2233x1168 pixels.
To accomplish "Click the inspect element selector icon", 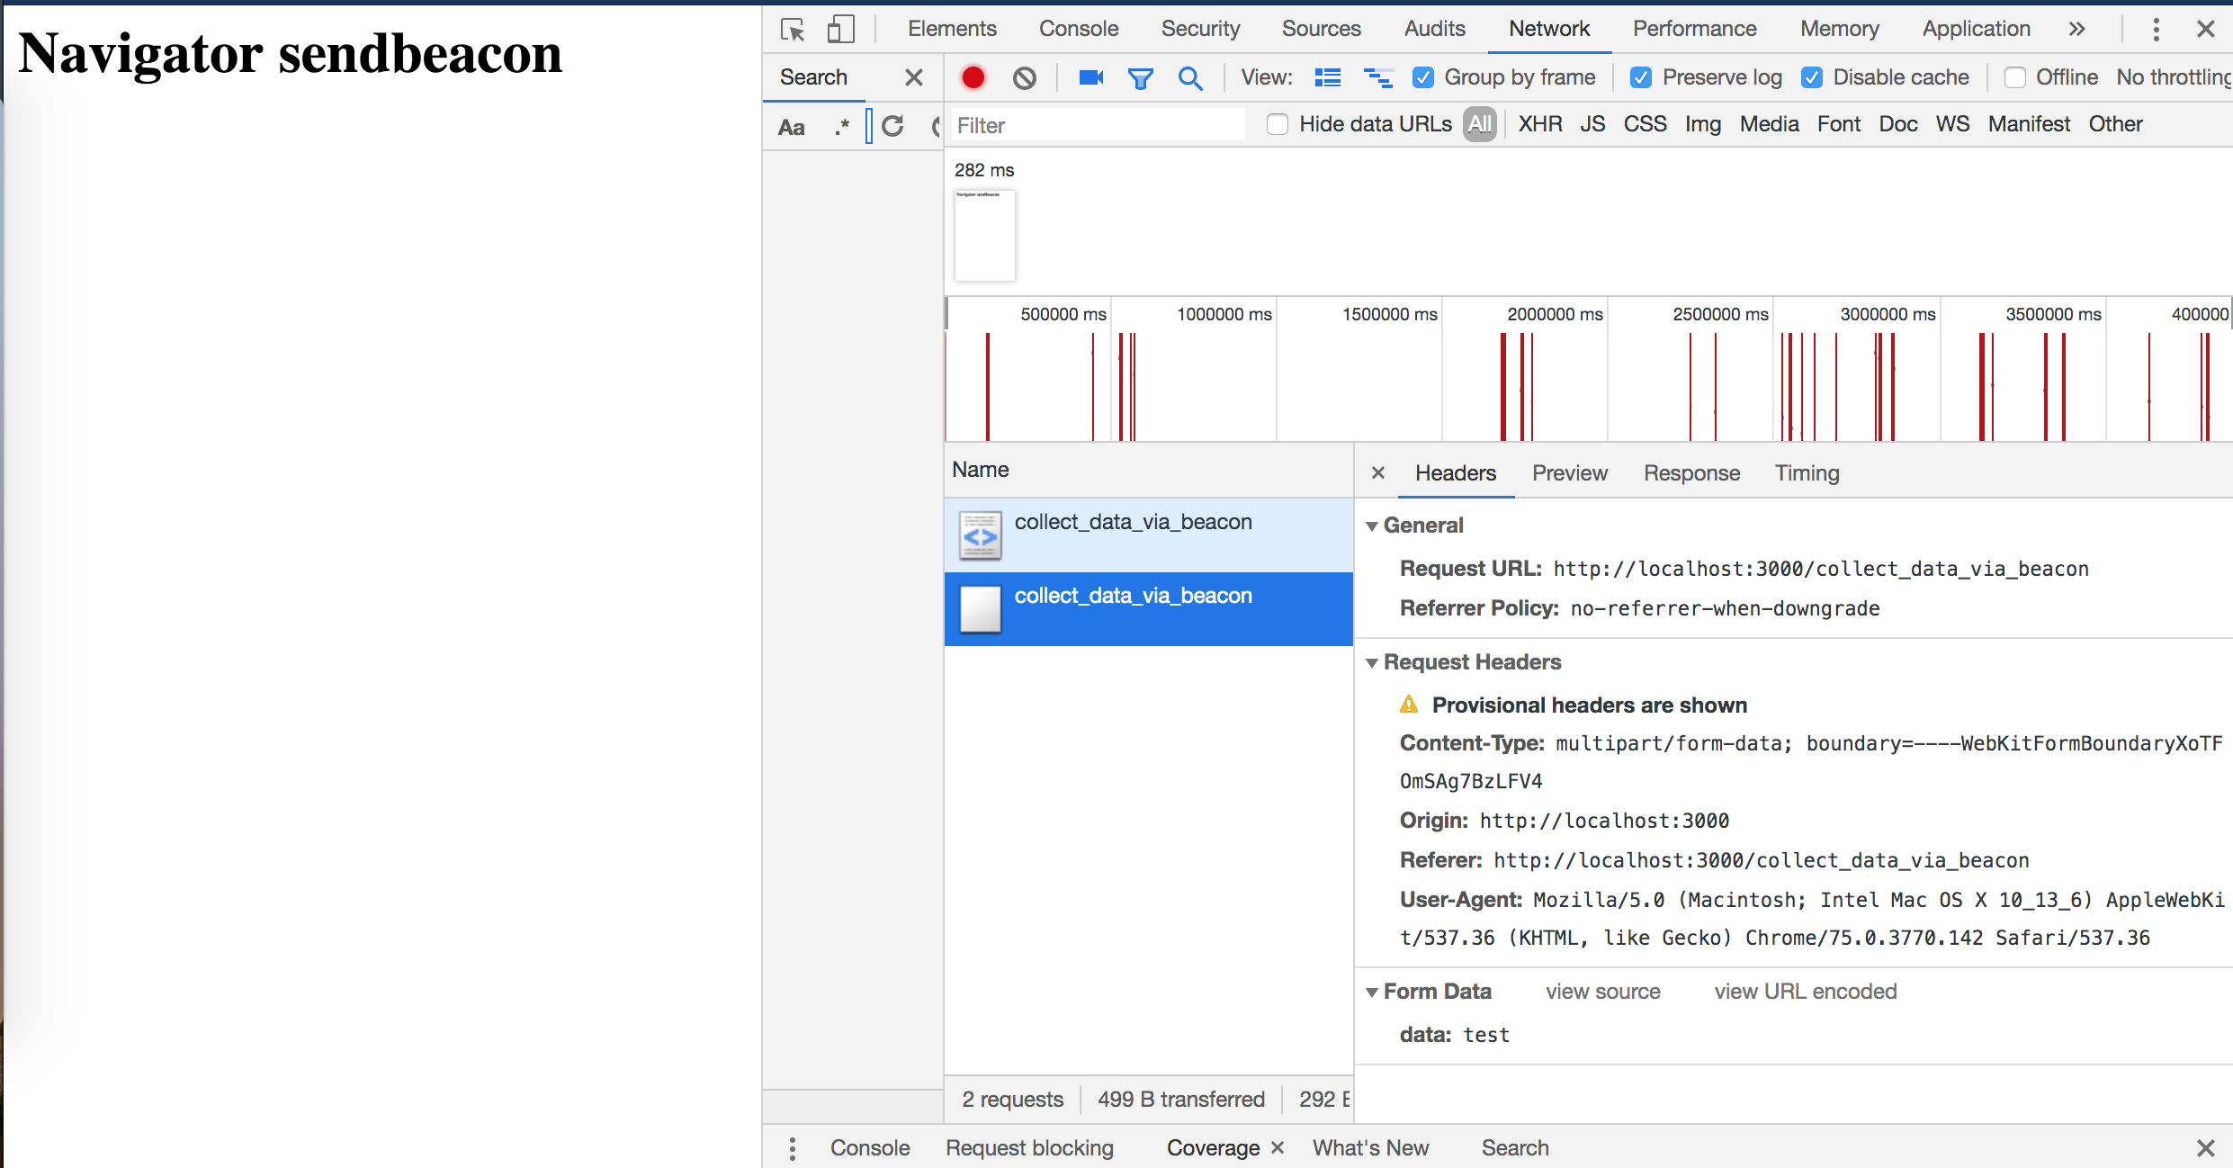I will pyautogui.click(x=793, y=30).
